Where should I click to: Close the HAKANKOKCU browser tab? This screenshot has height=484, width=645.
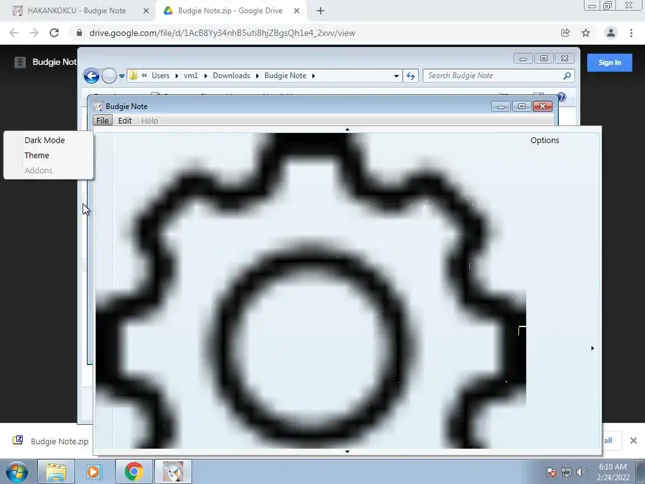(146, 11)
